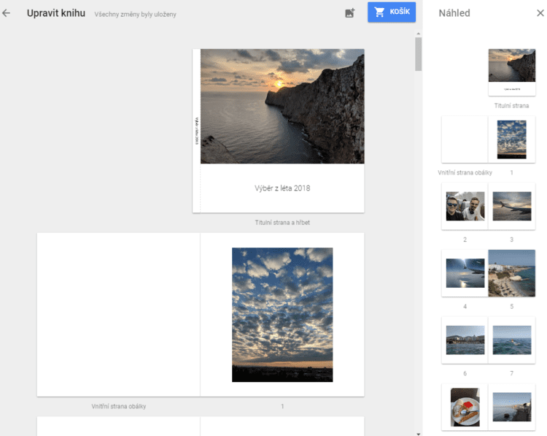
Task: Click the 'Upravit knihu' heading
Action: pyautogui.click(x=56, y=13)
